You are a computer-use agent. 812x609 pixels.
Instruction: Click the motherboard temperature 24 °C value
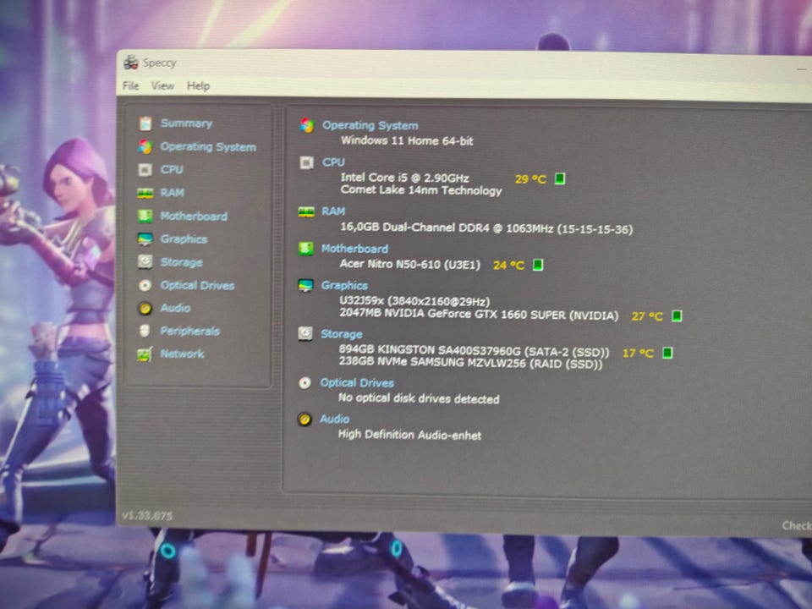coord(508,265)
